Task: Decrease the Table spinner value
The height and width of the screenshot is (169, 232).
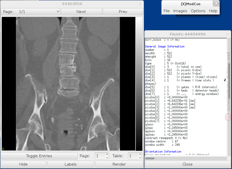Action: [x=140, y=158]
